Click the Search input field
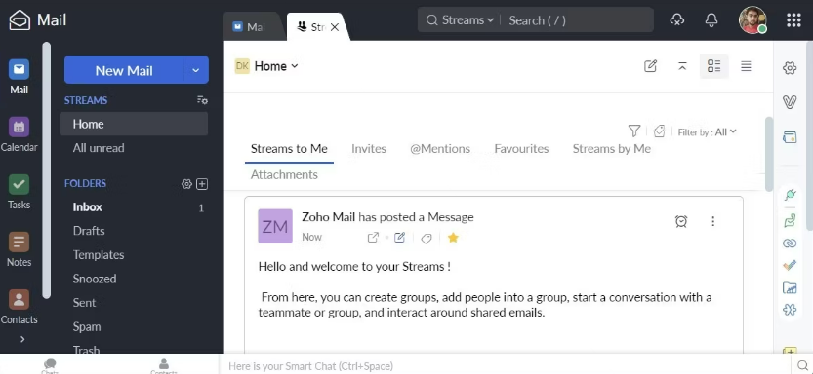The width and height of the screenshot is (813, 374). pos(577,20)
